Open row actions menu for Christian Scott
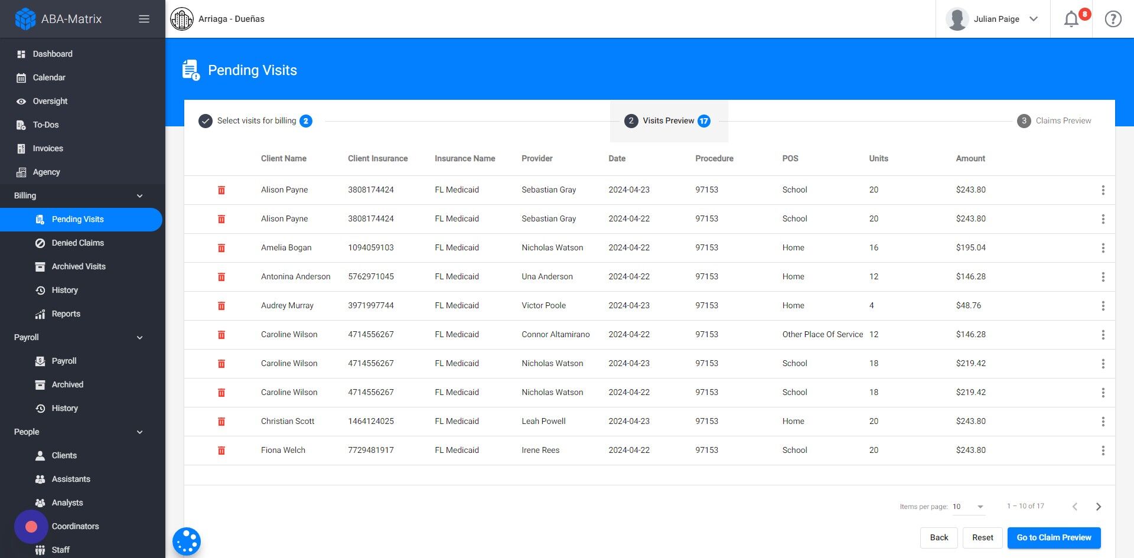The image size is (1134, 558). [1103, 421]
